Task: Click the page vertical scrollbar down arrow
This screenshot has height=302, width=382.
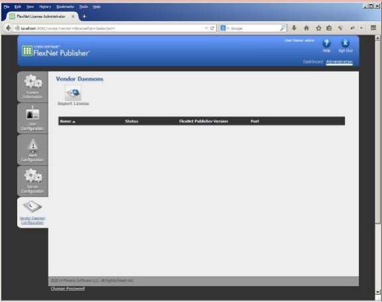Action: point(377,292)
